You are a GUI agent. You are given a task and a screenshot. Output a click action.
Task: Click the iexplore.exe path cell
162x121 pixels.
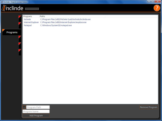[63, 22]
